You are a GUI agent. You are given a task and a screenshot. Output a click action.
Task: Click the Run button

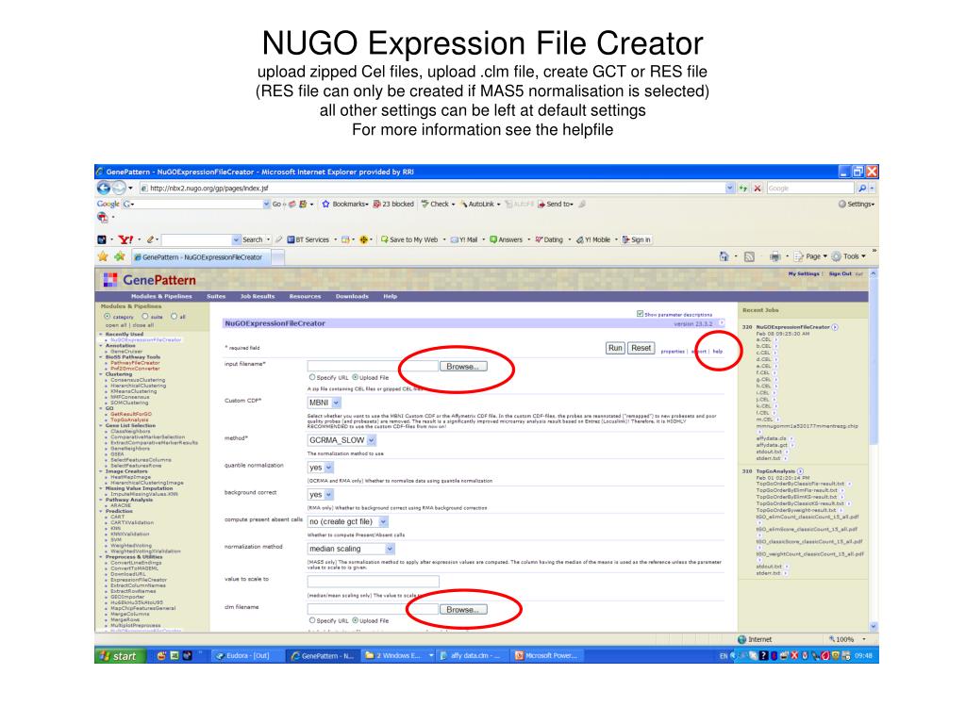coord(615,348)
